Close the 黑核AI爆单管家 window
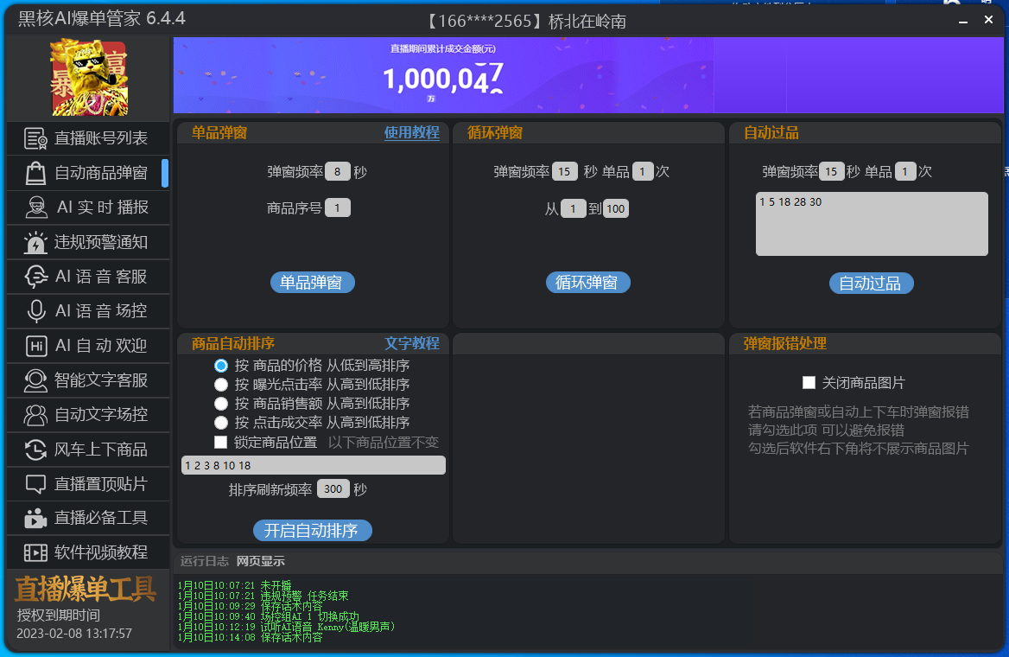Viewport: 1009px width, 657px height. pyautogui.click(x=988, y=20)
